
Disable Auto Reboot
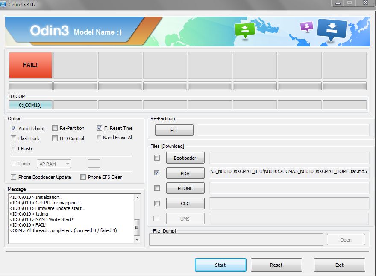pyautogui.click(x=14, y=128)
